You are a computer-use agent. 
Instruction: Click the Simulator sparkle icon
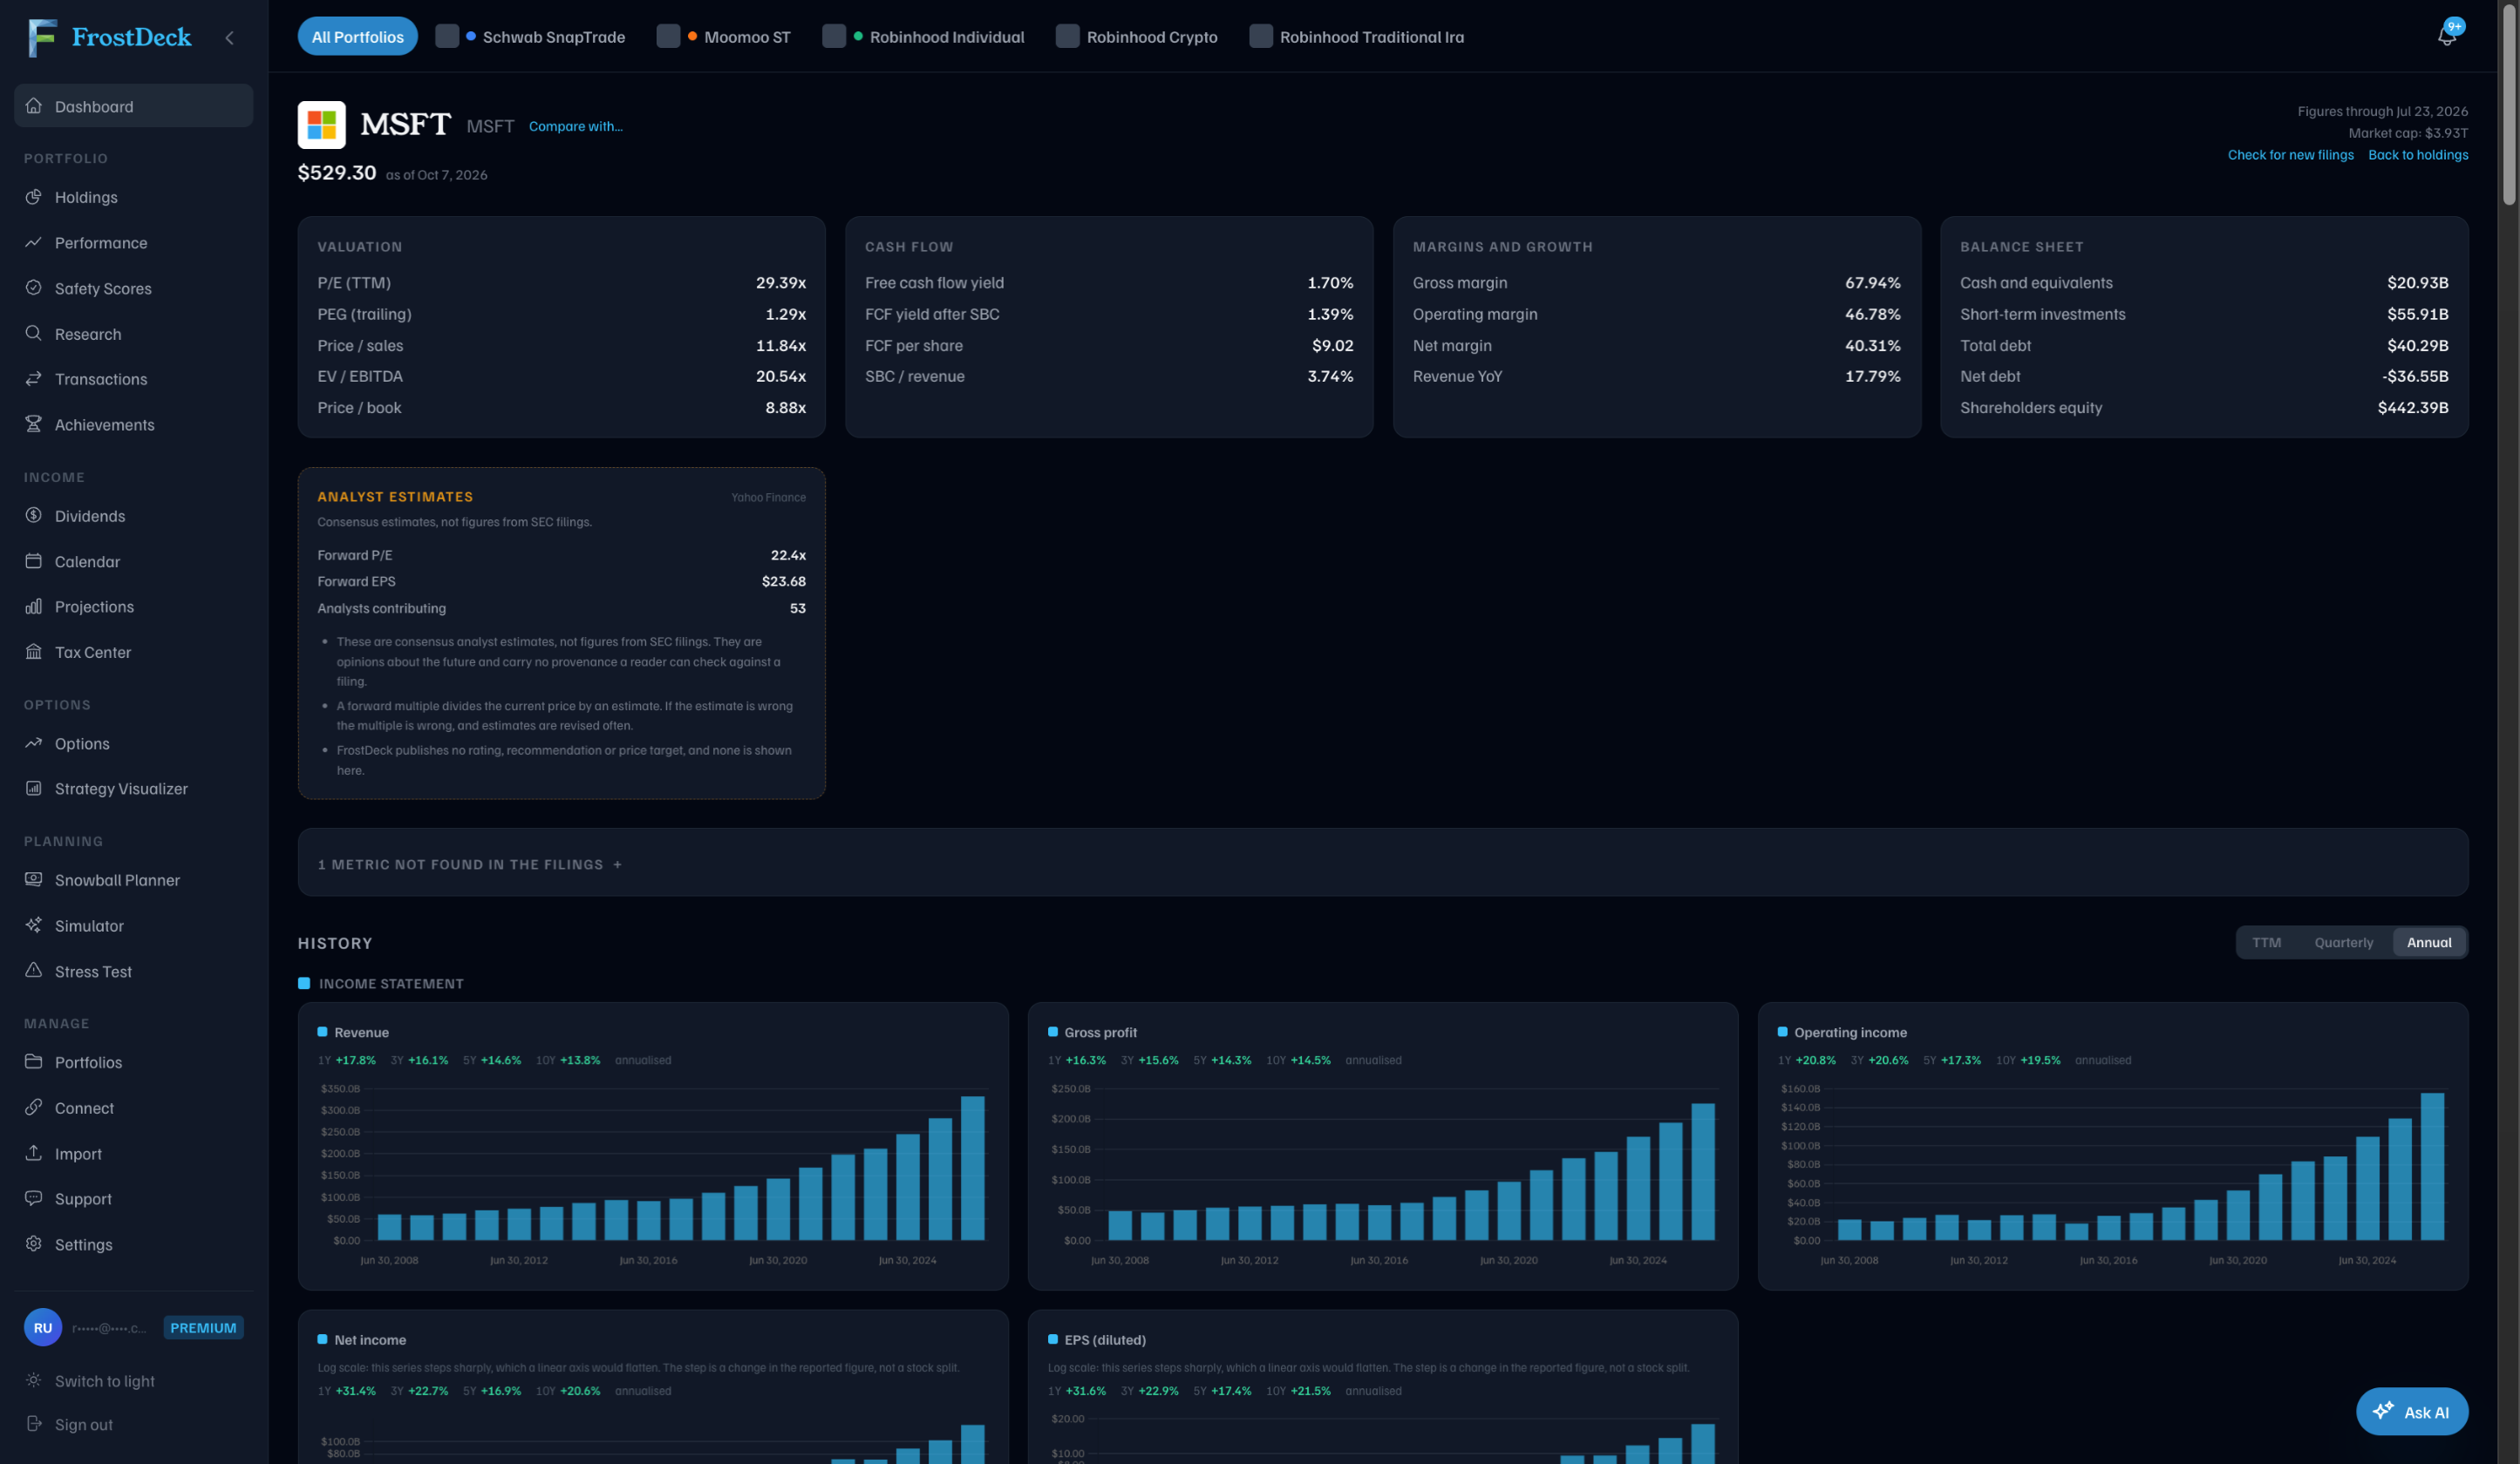pos(34,925)
